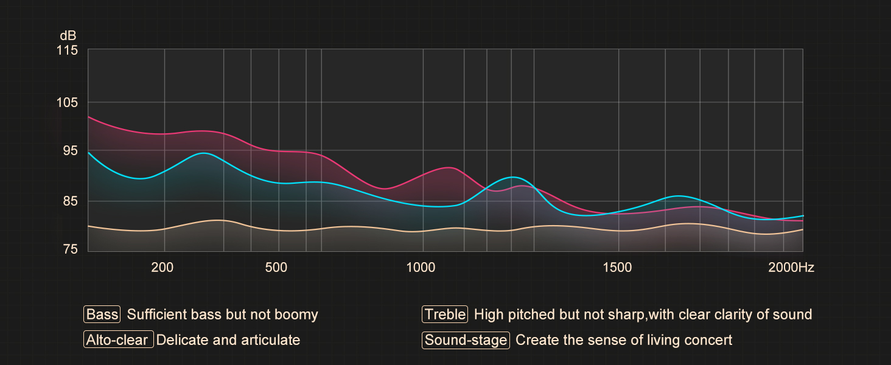Viewport: 891px width, 365px height.
Task: Select the 95 dB axis label
Action: tap(70, 151)
